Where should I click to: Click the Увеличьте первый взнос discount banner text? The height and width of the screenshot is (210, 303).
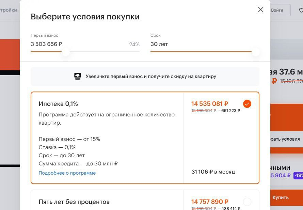(151, 76)
